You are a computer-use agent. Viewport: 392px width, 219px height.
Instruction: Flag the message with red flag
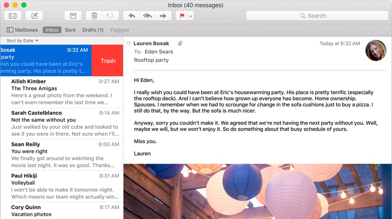coord(182,16)
